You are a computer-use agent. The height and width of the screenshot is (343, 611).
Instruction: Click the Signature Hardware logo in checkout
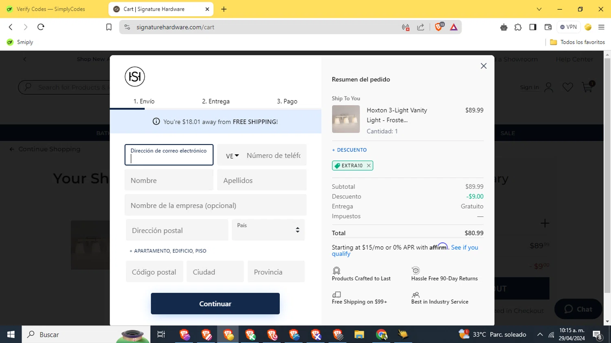[135, 76]
